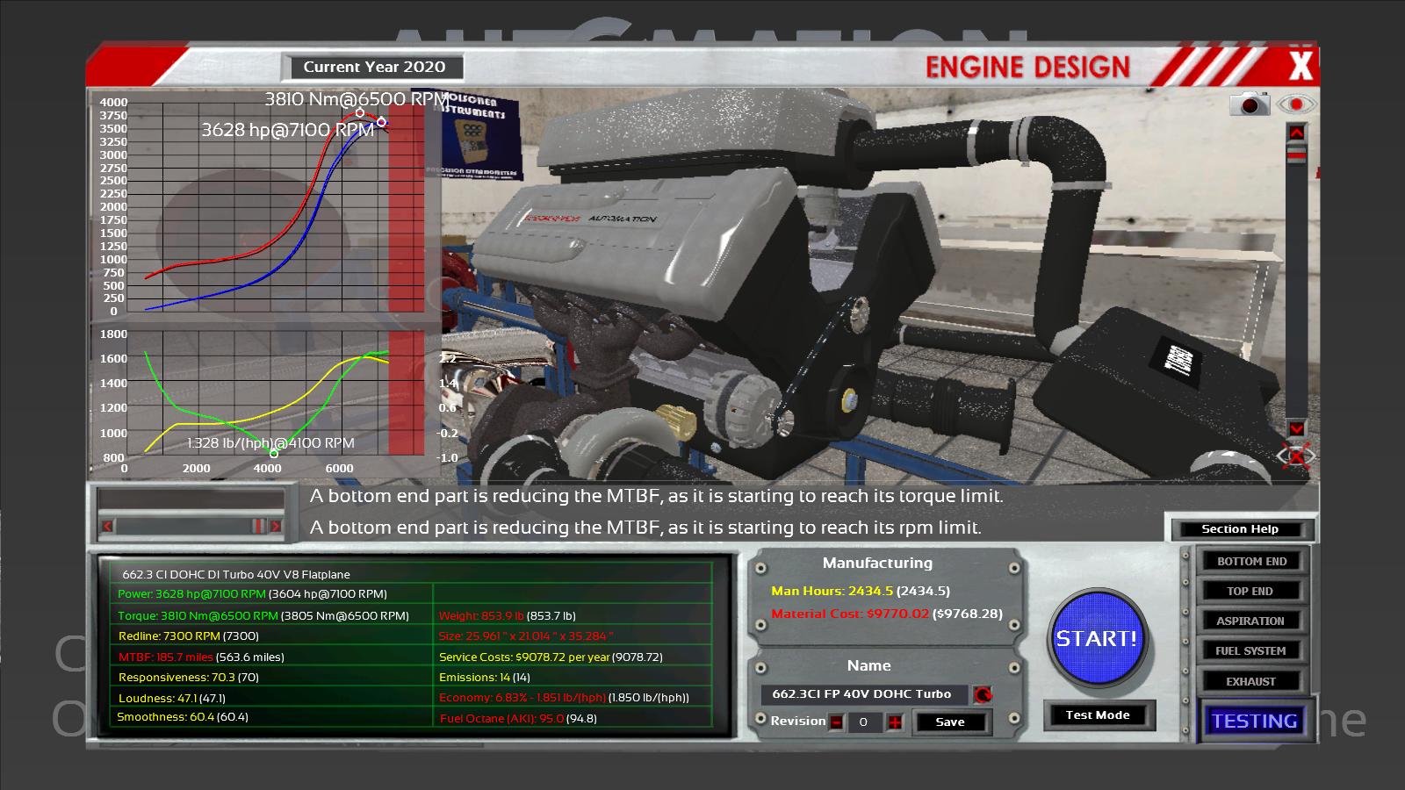The width and height of the screenshot is (1405, 790).
Task: Click the Size dimensions stat
Action: point(526,636)
